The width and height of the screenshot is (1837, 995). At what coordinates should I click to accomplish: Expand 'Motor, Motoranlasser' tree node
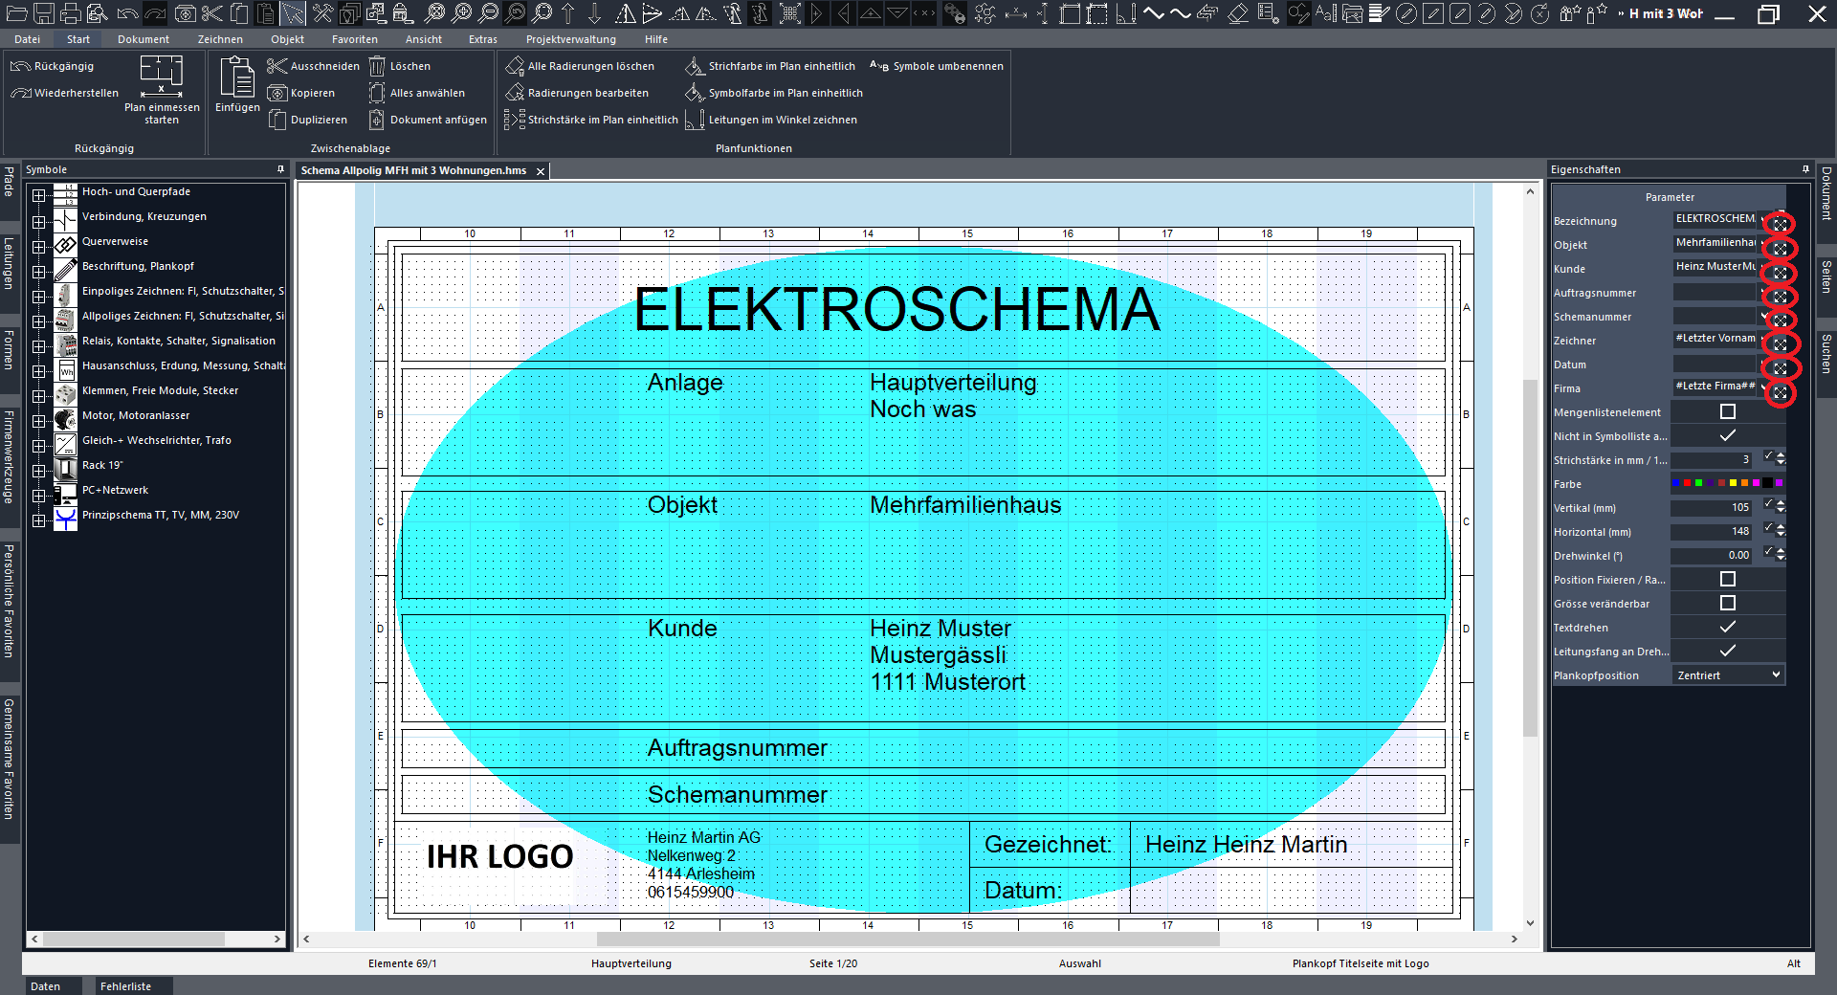pos(39,420)
